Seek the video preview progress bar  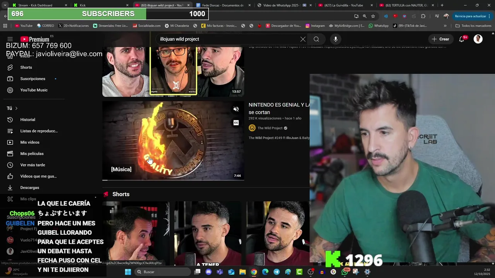coord(173,180)
